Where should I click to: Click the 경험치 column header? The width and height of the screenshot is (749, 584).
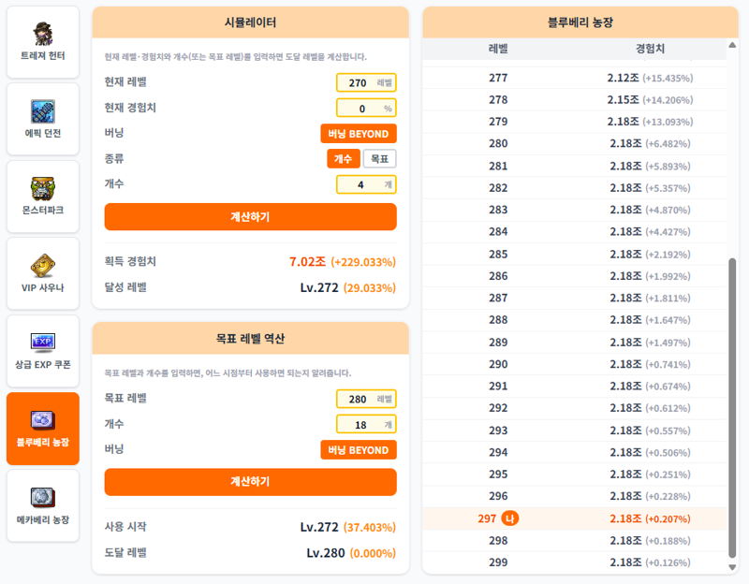coord(650,49)
